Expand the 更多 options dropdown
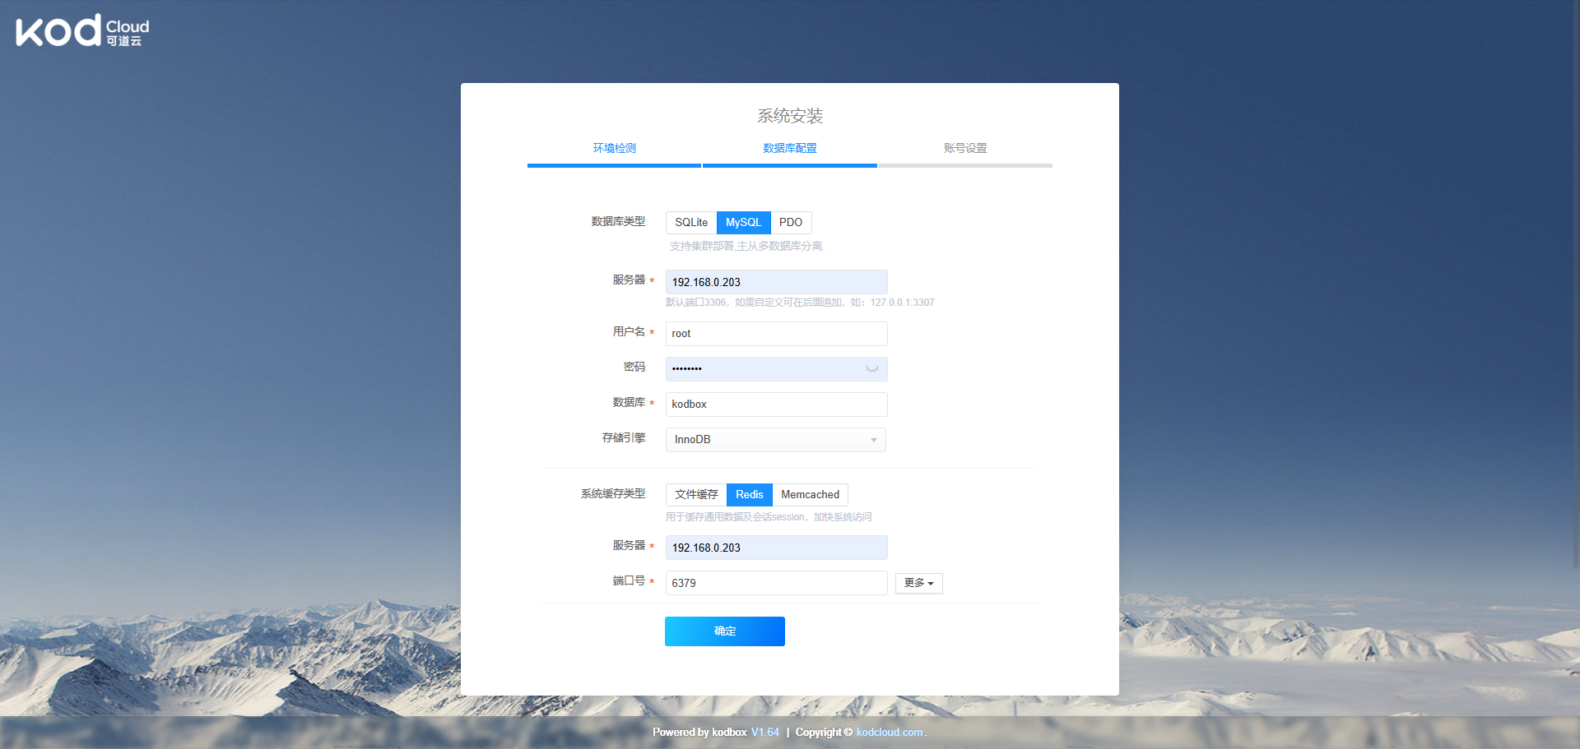 (918, 583)
